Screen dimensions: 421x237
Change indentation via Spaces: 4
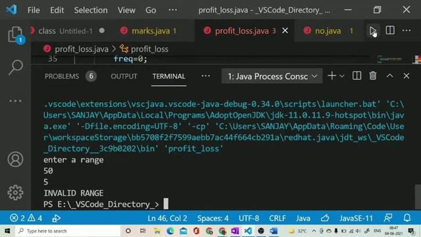tap(213, 218)
